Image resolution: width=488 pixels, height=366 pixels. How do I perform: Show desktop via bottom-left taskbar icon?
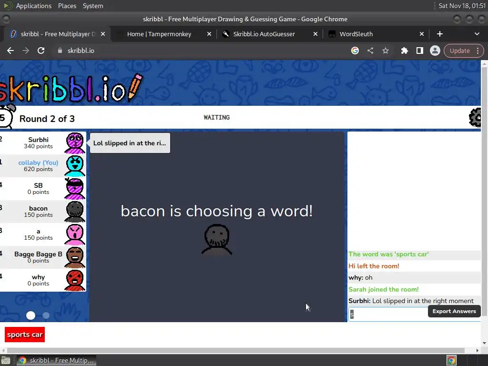coord(5,360)
